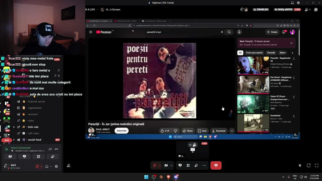Screen dimensions: 322x181
Task: Invite friends with the add-person icon
Action: 69,166
